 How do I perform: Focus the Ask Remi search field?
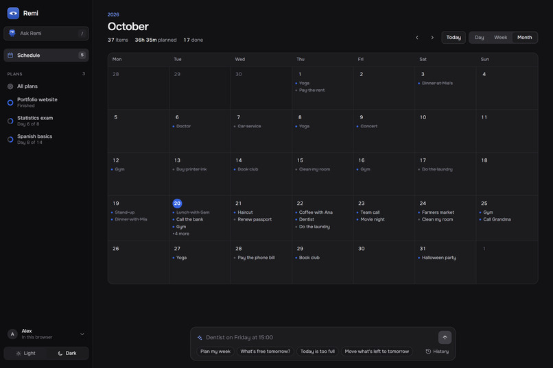tap(46, 34)
